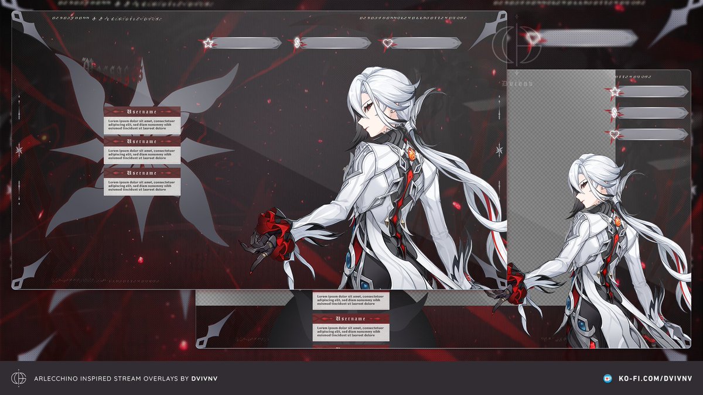
Task: Click the circular monogram logo above the side overlay
Action: tap(516, 44)
